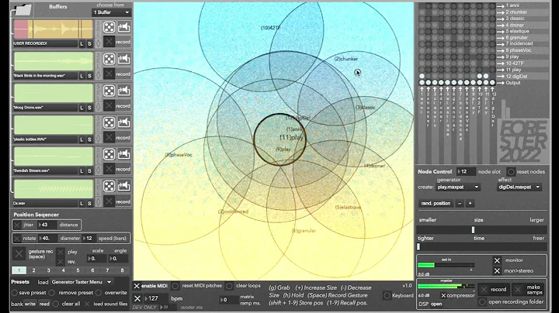This screenshot has width=559, height=313.
Task: Toggle record for the USER RECORDED buffer
Action: [109, 42]
